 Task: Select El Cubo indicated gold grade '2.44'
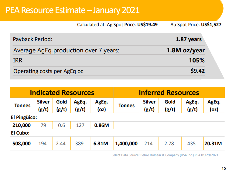point(61,143)
